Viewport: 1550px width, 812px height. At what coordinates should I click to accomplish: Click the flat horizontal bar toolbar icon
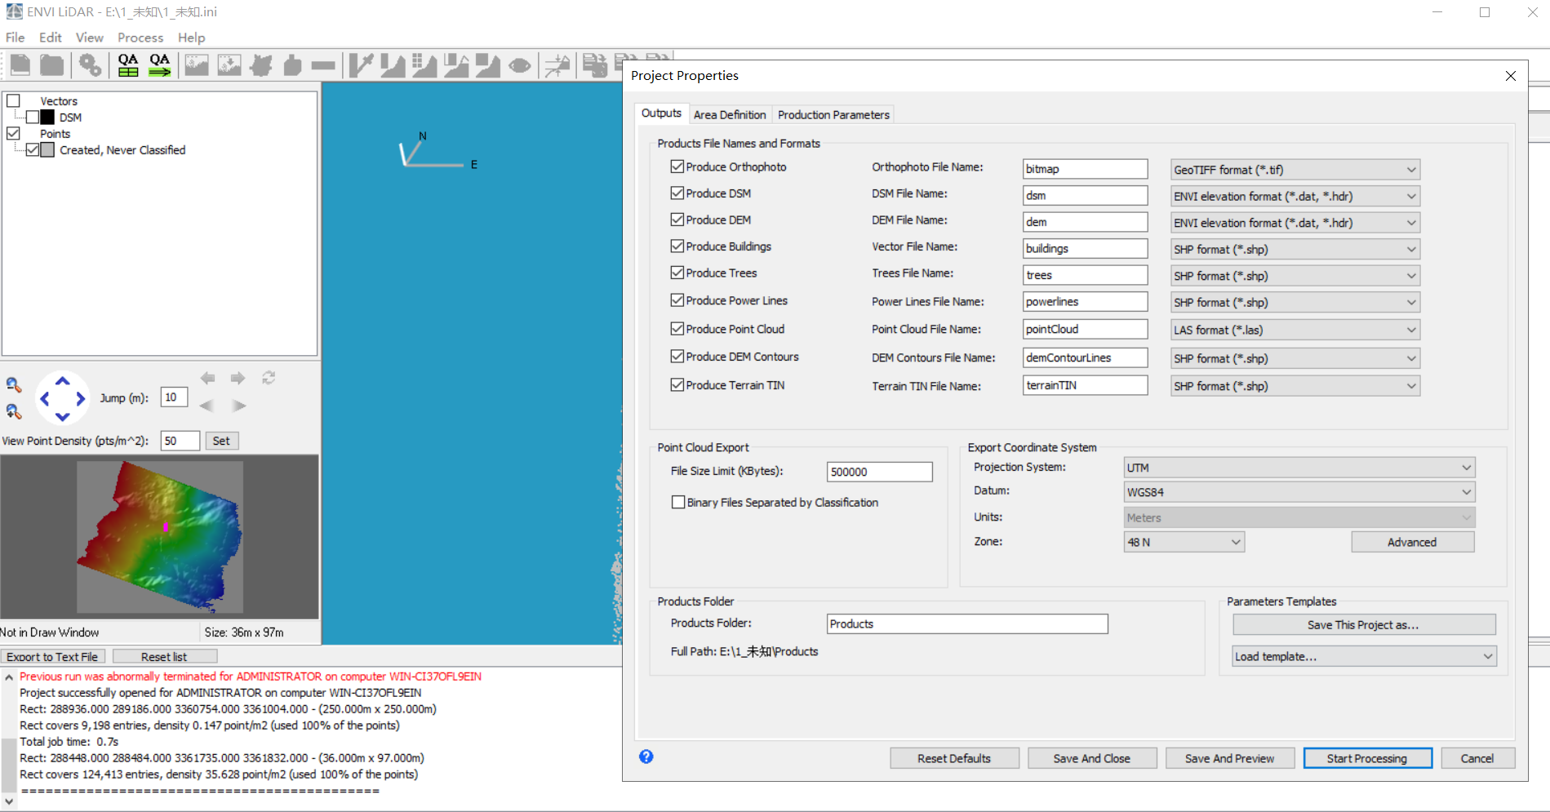click(323, 65)
